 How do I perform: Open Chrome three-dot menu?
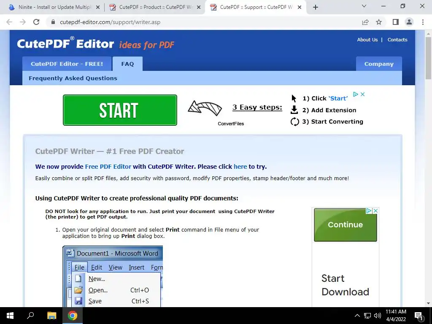pos(423,22)
